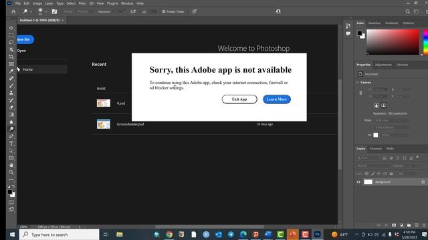The height and width of the screenshot is (240, 428).
Task: Open the Mode dropdown in Properties
Action: pos(391,120)
